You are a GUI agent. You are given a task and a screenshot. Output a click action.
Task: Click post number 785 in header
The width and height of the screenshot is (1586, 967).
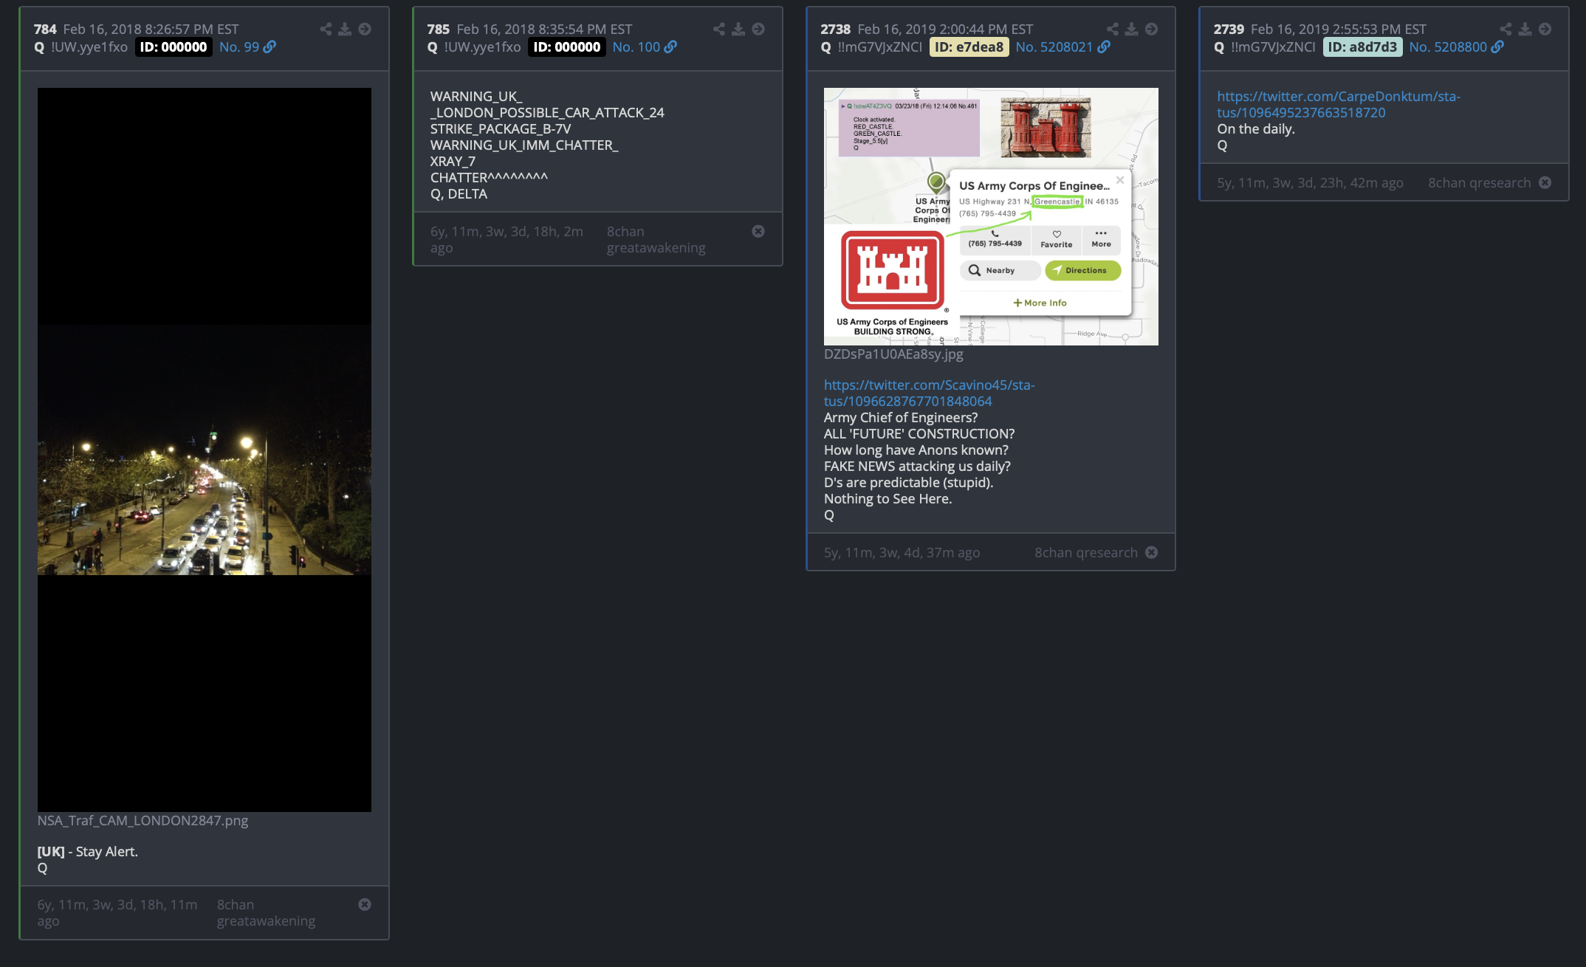[438, 29]
